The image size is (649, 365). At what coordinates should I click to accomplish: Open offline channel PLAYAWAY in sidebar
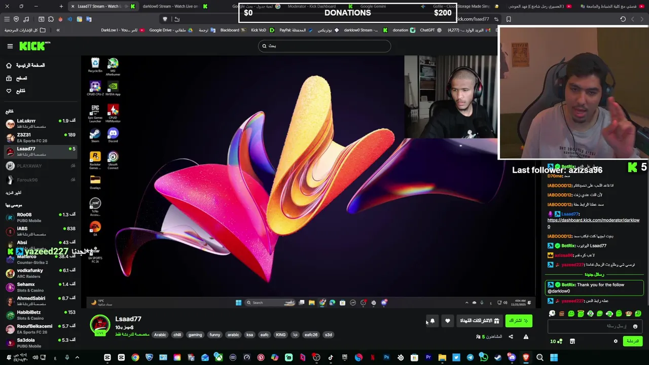click(41, 166)
